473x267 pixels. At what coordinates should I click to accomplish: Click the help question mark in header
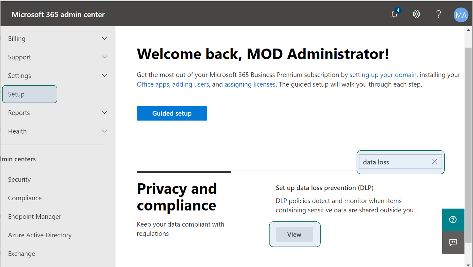coord(438,14)
